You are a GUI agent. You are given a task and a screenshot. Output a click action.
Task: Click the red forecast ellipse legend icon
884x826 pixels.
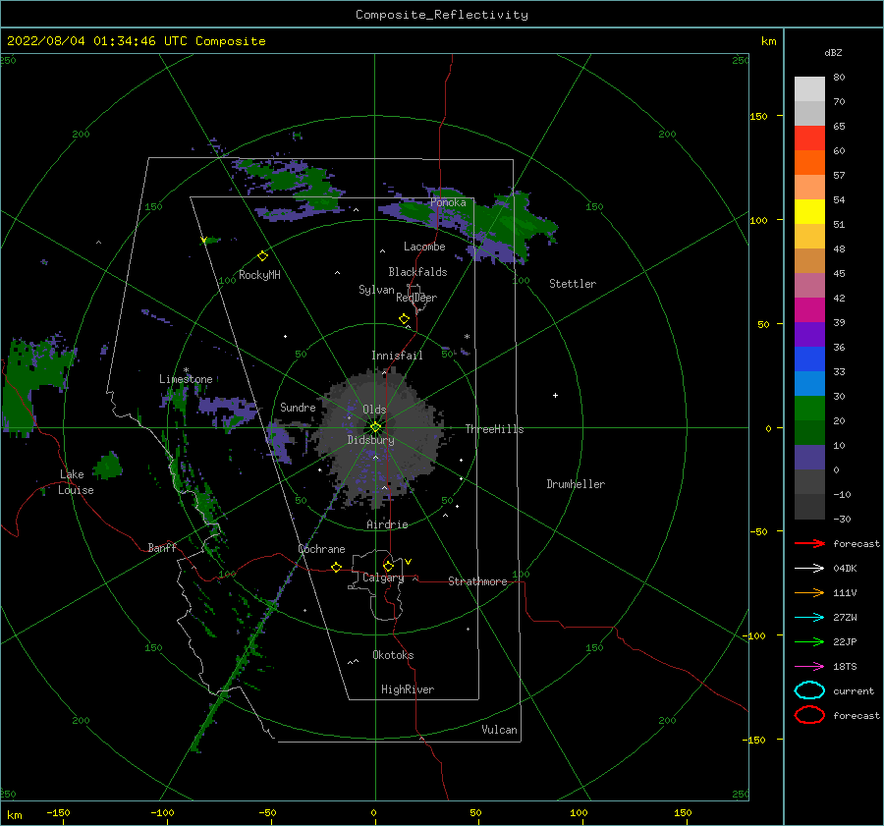pos(809,715)
